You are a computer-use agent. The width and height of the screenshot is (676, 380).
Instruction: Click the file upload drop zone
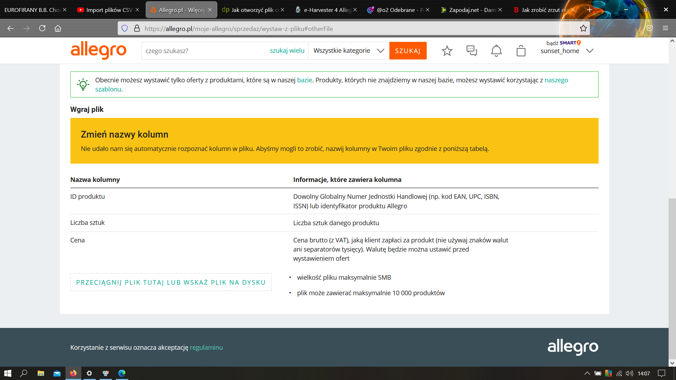pos(171,282)
